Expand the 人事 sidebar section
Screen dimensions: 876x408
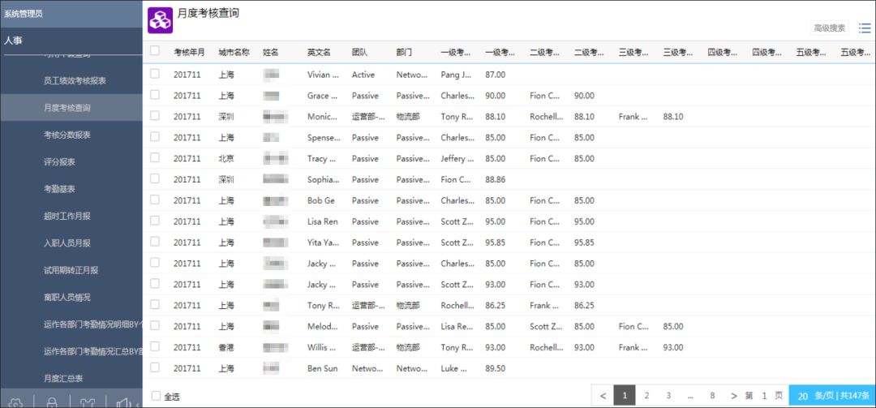pos(71,41)
